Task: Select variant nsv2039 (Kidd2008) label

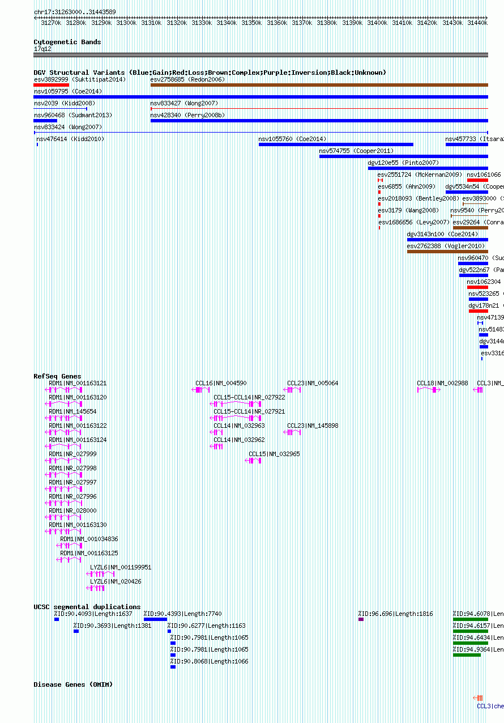Action: pos(64,103)
